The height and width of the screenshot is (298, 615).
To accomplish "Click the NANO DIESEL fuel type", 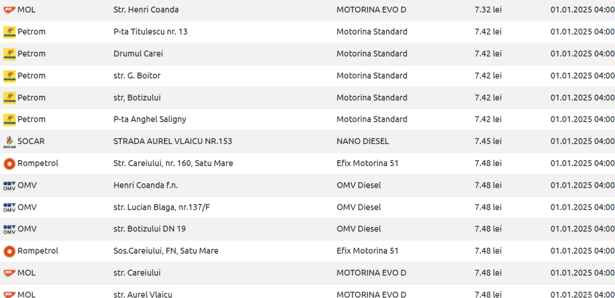I will [363, 142].
